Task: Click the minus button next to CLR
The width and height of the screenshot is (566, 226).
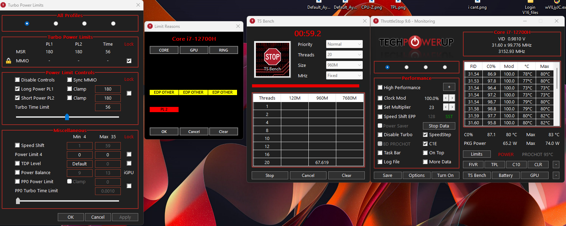Action: coord(556,165)
